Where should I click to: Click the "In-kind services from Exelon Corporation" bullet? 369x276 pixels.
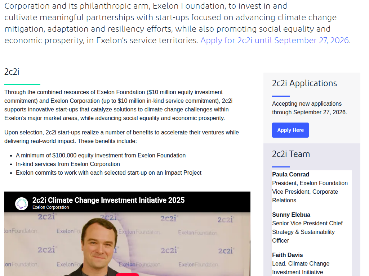pyautogui.click(x=68, y=164)
